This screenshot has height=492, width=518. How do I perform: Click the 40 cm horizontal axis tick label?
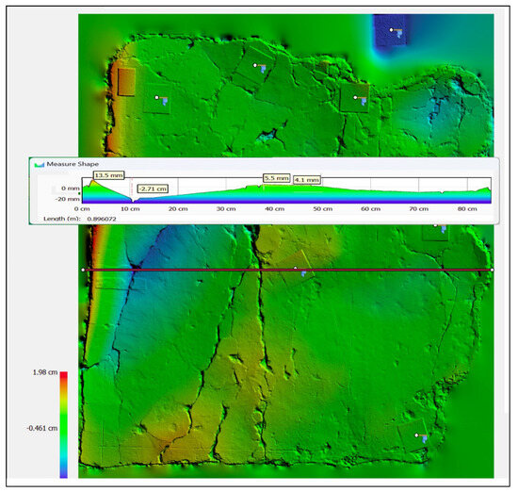(274, 209)
